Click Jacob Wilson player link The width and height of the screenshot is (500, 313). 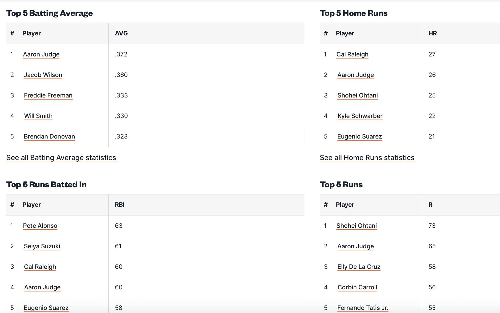point(43,75)
